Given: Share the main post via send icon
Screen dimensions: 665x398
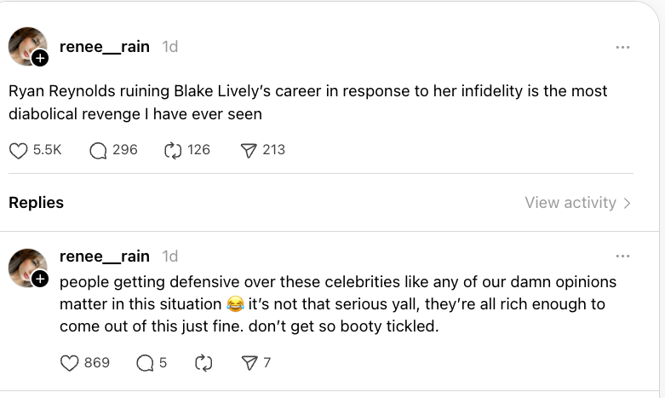Looking at the screenshot, I should click(x=249, y=150).
